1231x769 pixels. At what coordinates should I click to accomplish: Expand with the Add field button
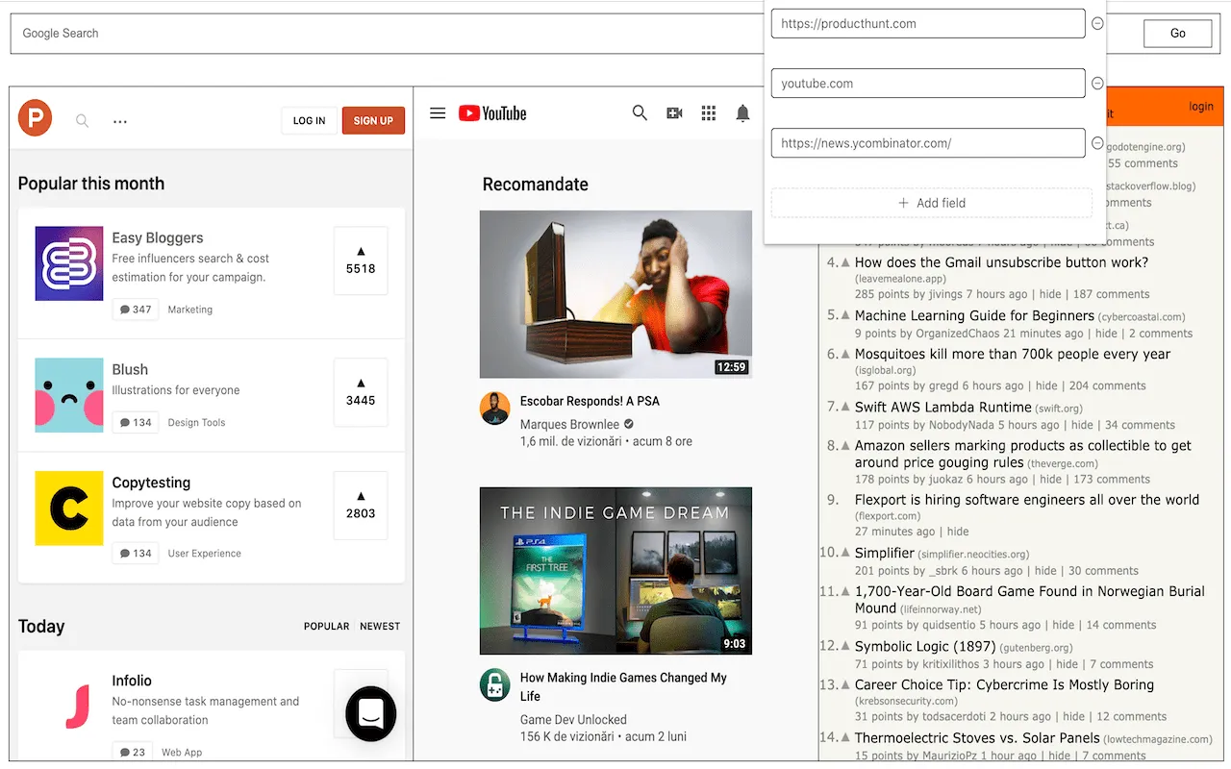click(x=931, y=203)
